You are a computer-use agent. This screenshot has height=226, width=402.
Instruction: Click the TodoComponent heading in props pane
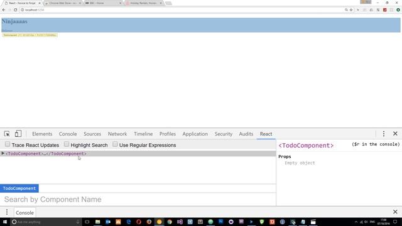tap(306, 146)
